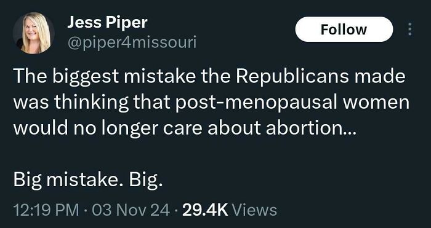Viewport: 431px width, 228px height.
Task: Click the 03 Nov 24 date
Action: [131, 211]
